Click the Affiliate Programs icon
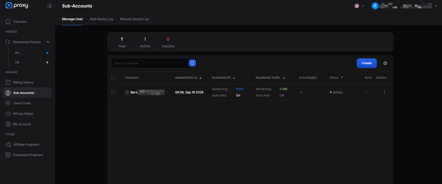442x184 pixels. tap(8, 144)
